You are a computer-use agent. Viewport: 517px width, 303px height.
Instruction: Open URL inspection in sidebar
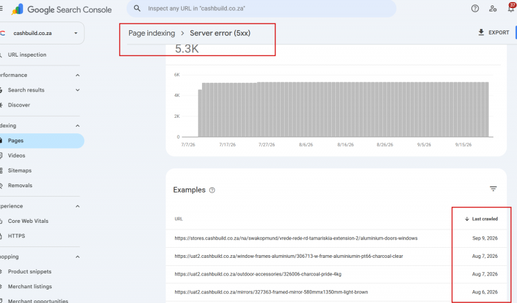pyautogui.click(x=27, y=55)
